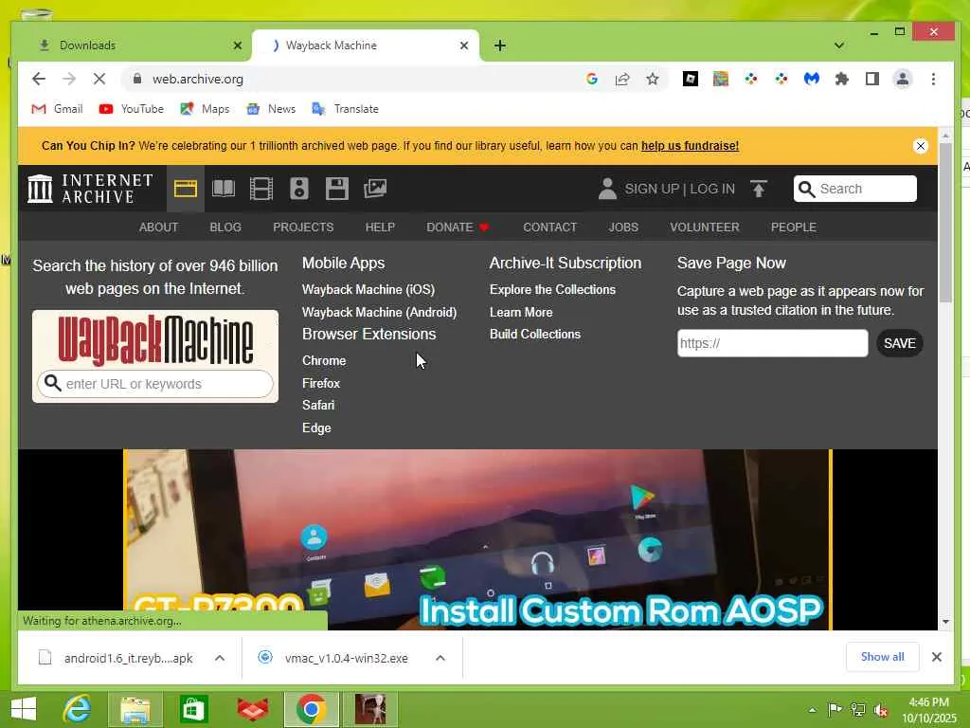The height and width of the screenshot is (728, 970).
Task: Open Windows Store from taskbar
Action: click(x=193, y=709)
